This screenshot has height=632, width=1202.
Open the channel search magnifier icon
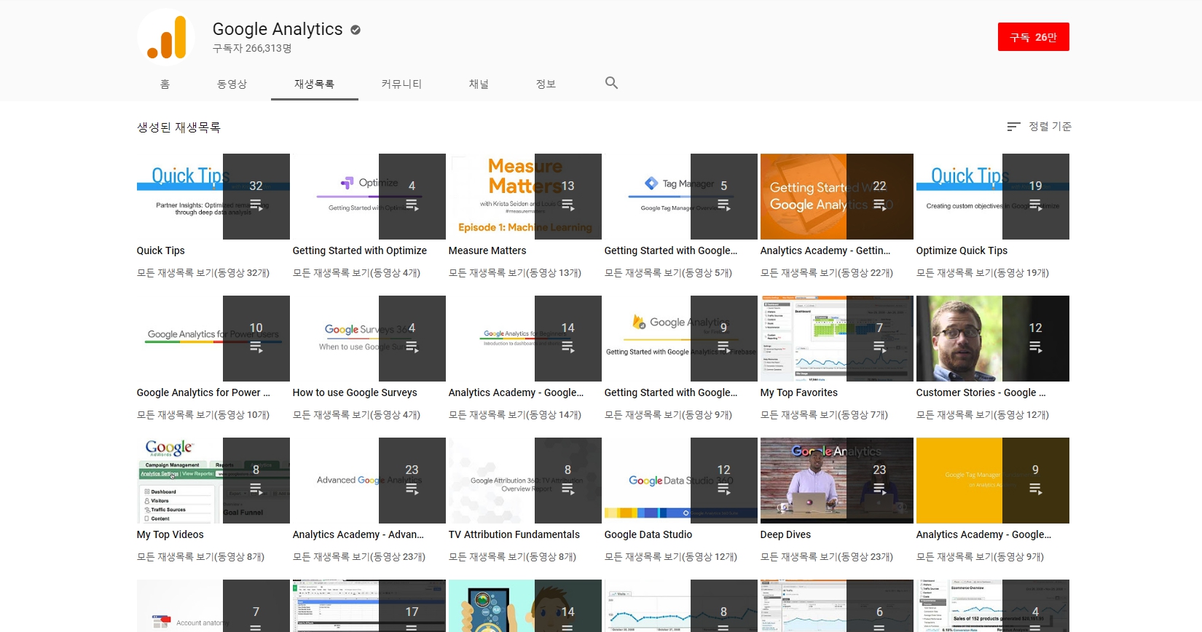(x=612, y=83)
